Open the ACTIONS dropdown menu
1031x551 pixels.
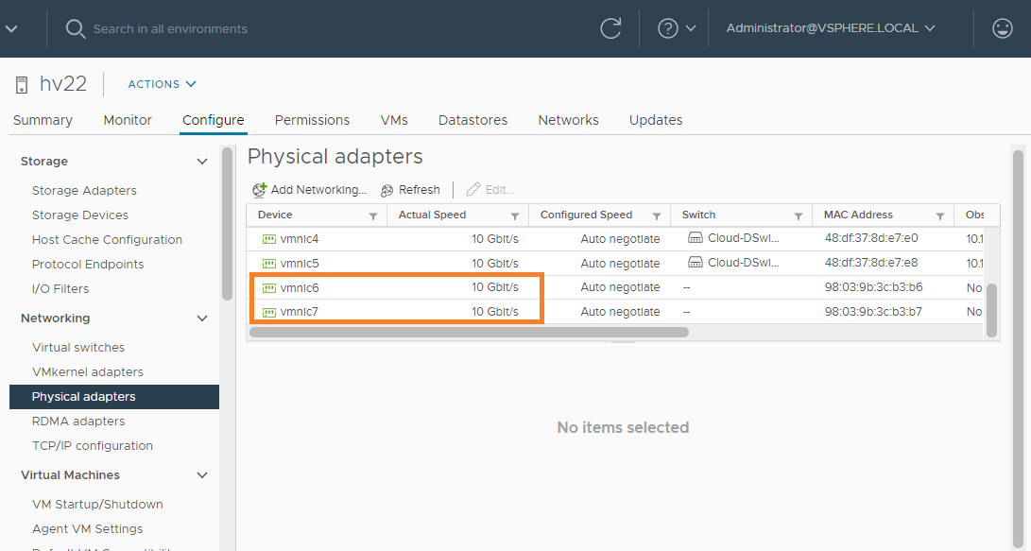coord(163,84)
